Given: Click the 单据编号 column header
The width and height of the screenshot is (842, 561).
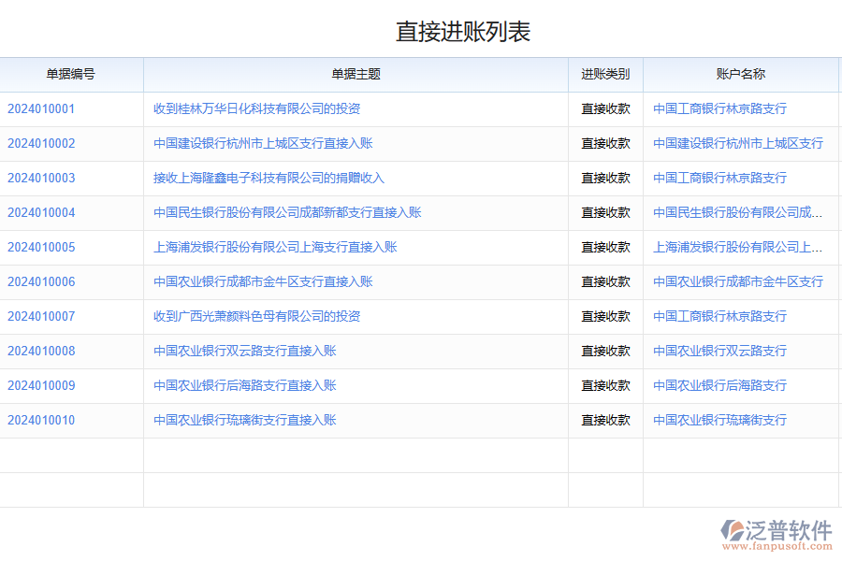Looking at the screenshot, I should 71,75.
